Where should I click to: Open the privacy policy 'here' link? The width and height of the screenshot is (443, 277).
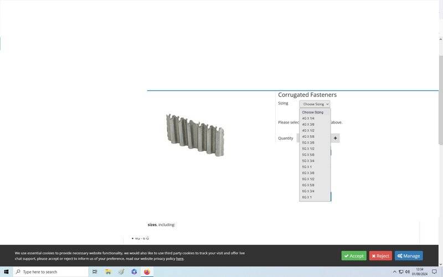coord(179,259)
